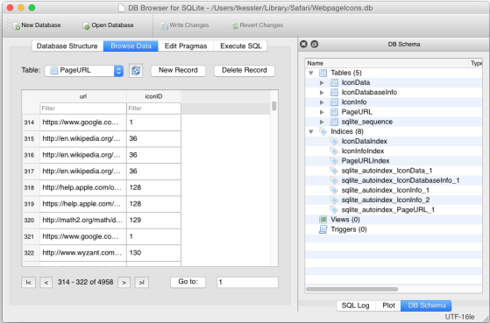490x323 pixels.
Task: Click the PageURLIndex tag icon
Action: coord(334,161)
